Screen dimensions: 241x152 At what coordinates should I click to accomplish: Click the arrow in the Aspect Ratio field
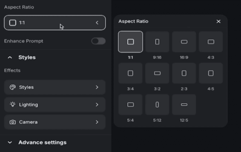[x=97, y=23]
